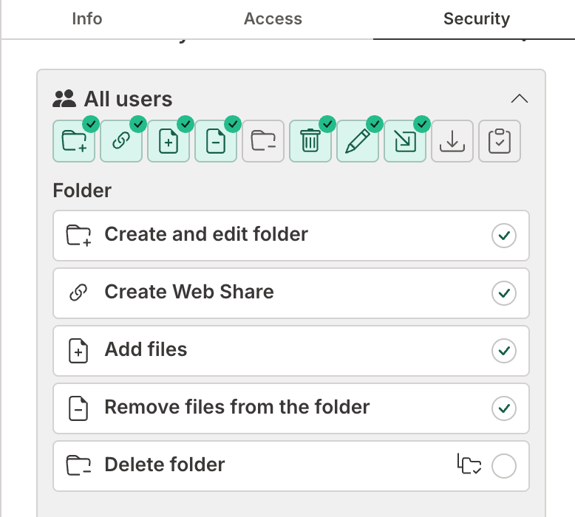Toggle the pencil edit permission icon
This screenshot has width=575, height=517.
[358, 141]
